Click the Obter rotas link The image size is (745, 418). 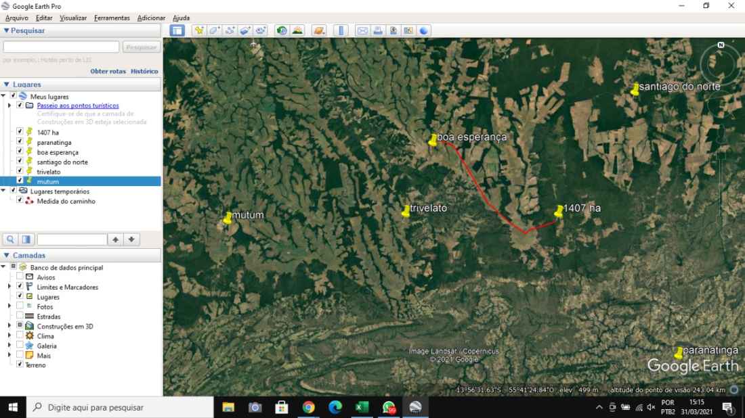tap(108, 71)
